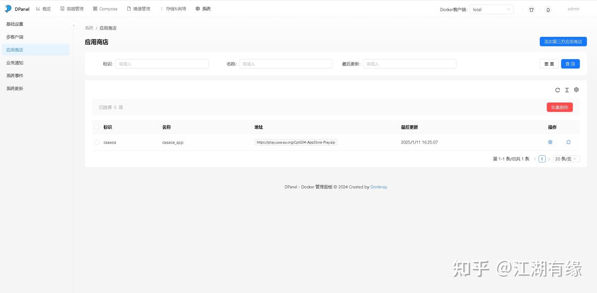Configure casaos store via row gear icon
597x293 pixels.
coord(550,142)
